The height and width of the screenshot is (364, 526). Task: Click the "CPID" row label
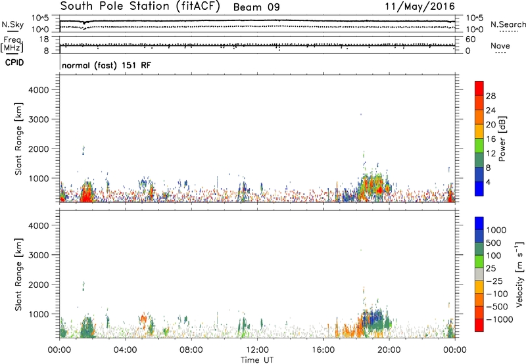point(14,62)
